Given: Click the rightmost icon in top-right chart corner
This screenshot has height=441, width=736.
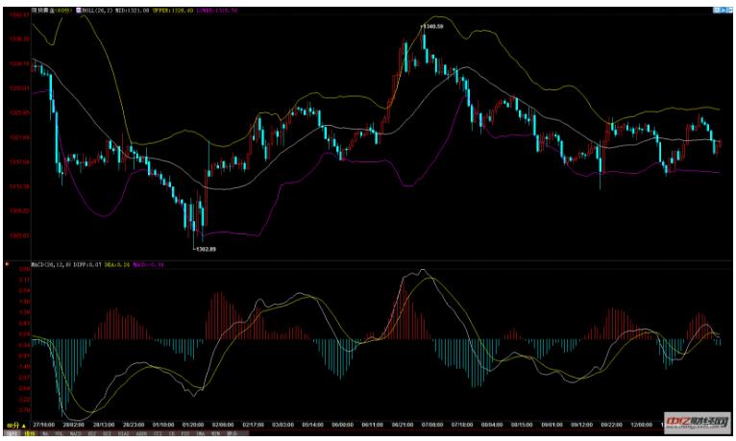Looking at the screenshot, I should [x=728, y=9].
